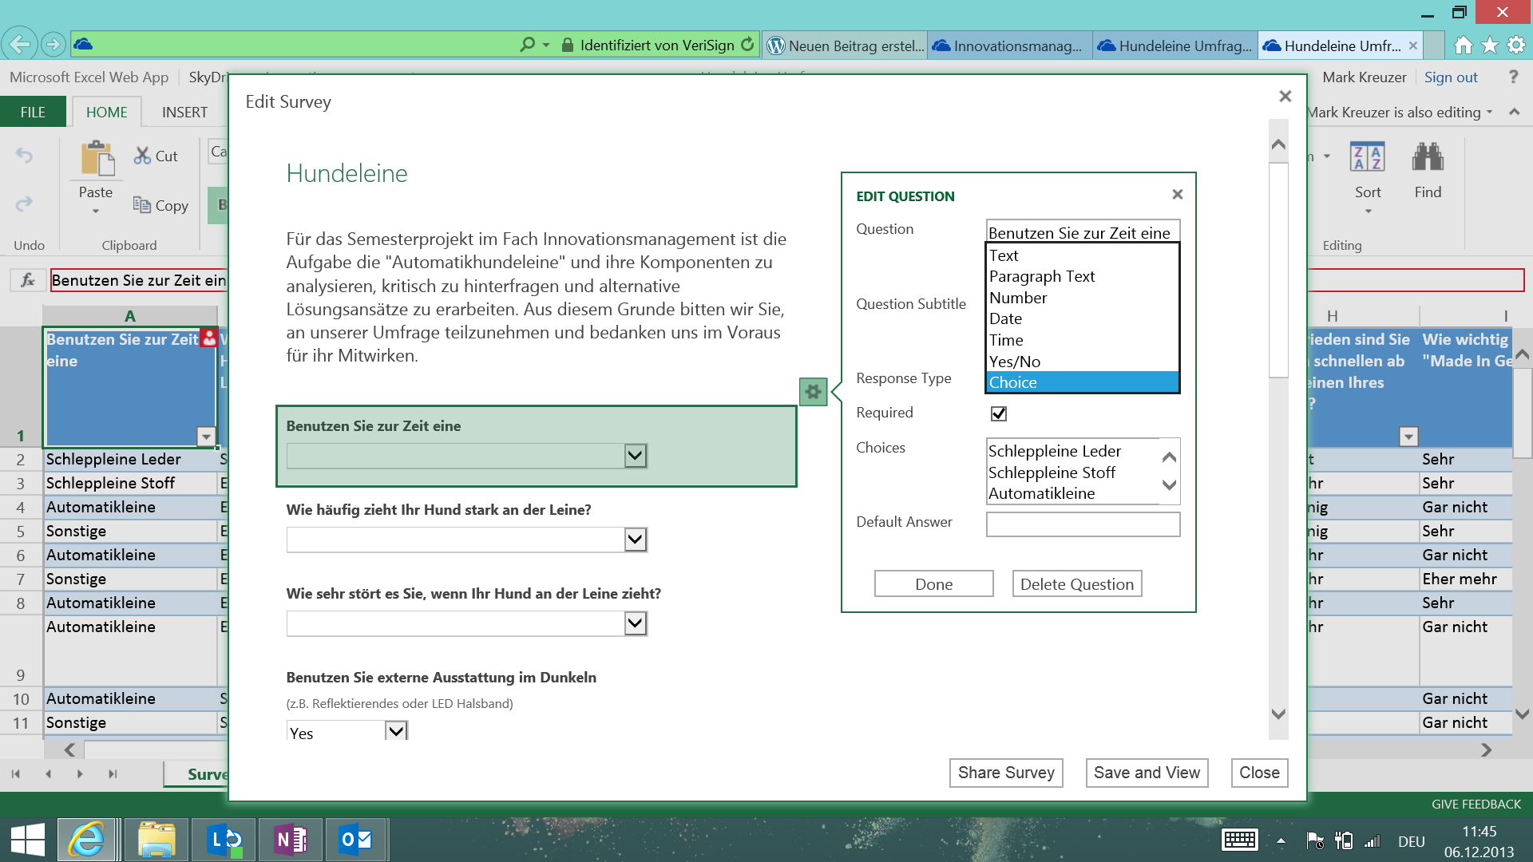Click the Sign out link
1533x862 pixels.
point(1450,77)
